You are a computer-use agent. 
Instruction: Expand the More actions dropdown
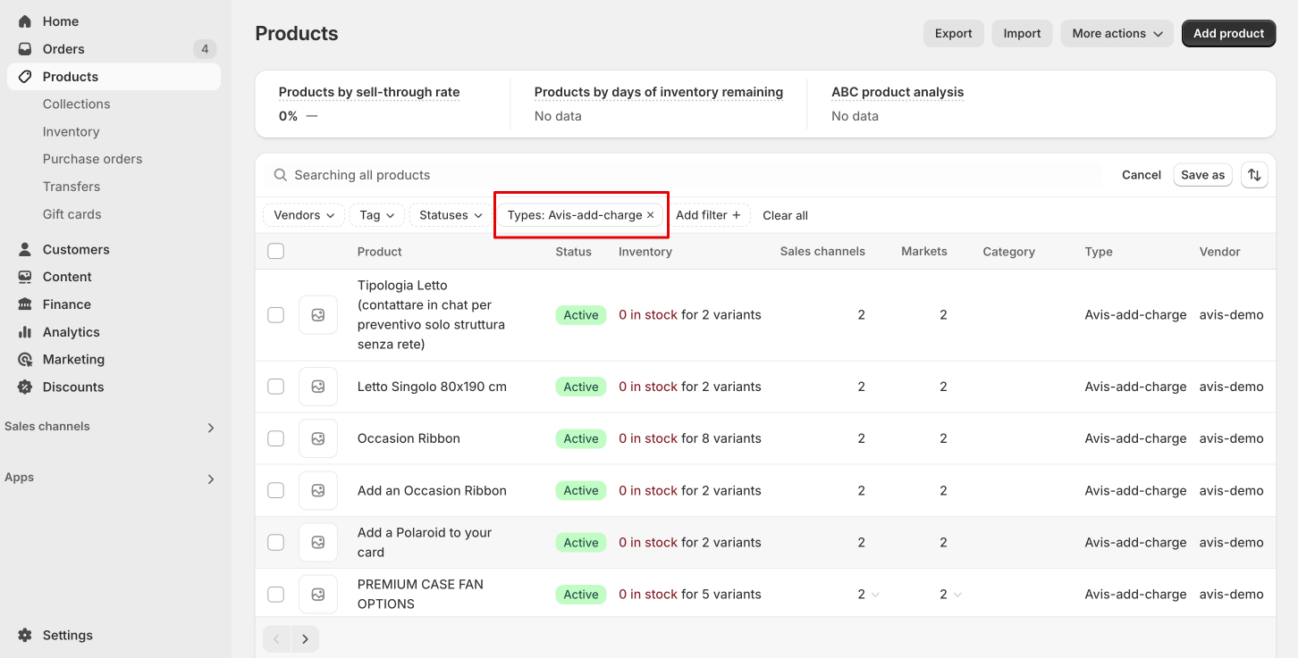pyautogui.click(x=1117, y=34)
